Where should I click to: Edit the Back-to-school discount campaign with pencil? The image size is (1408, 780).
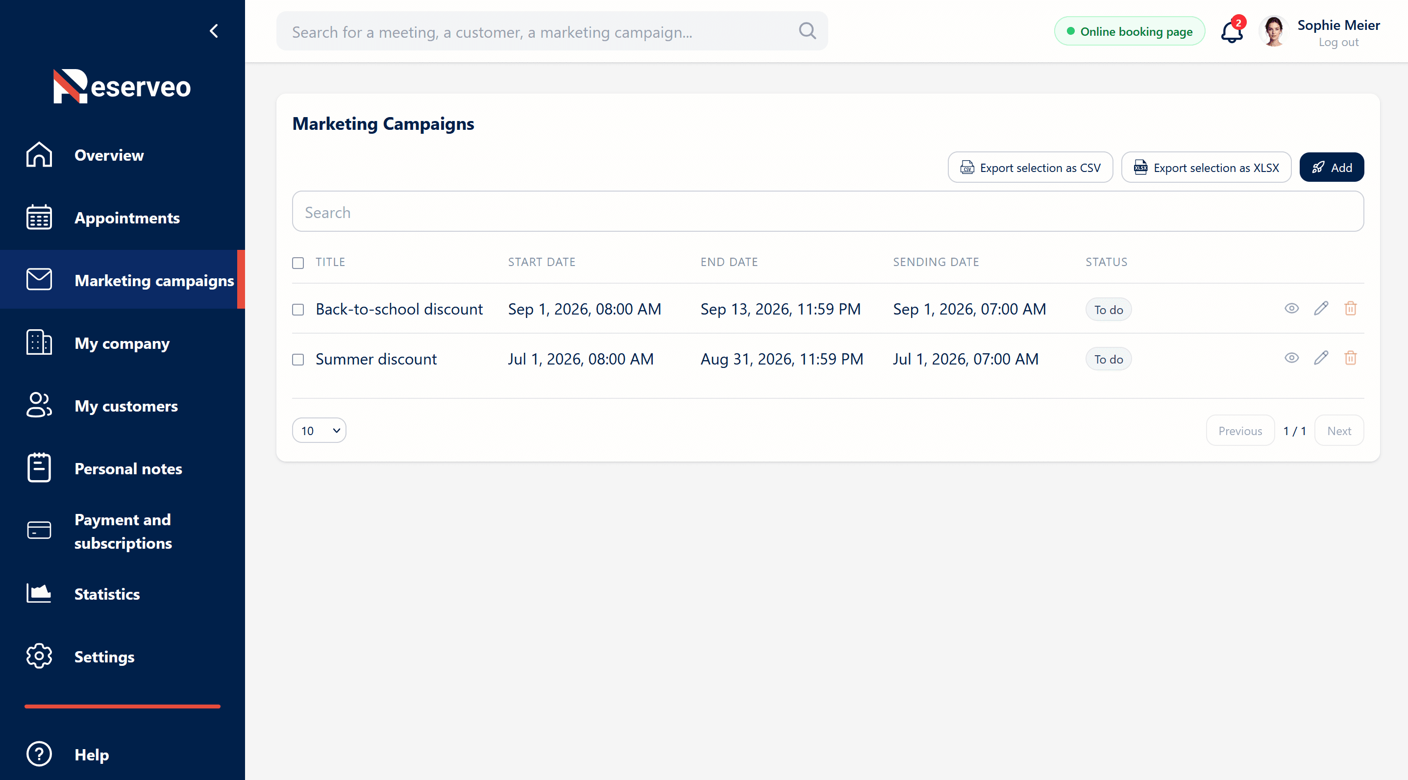1321,309
